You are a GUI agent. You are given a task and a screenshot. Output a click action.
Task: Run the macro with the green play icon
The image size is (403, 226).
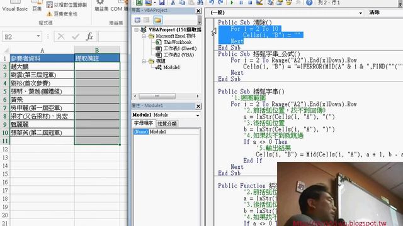click(232, 3)
